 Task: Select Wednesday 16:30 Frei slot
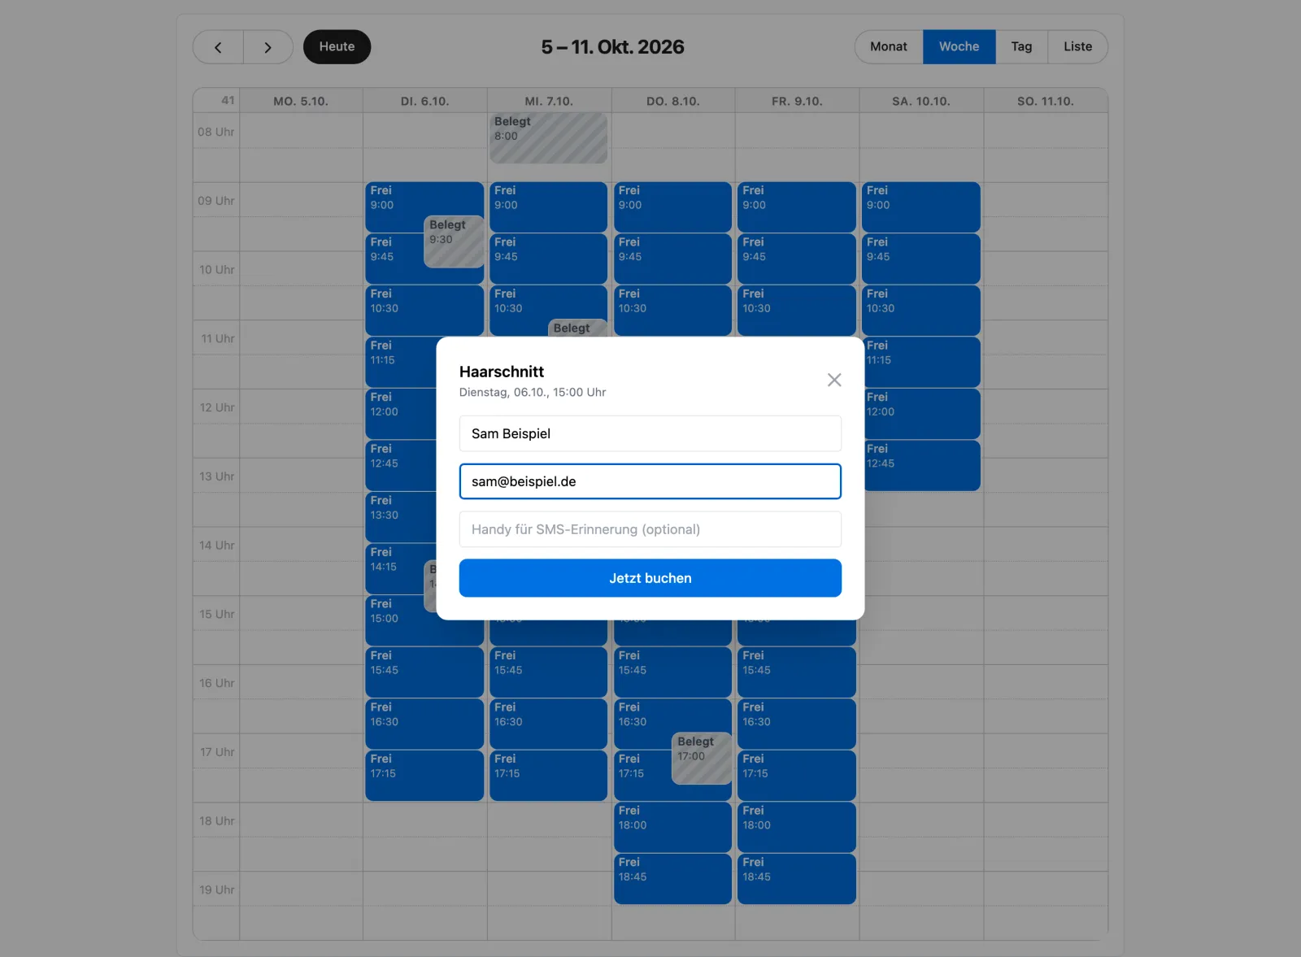[x=549, y=724]
